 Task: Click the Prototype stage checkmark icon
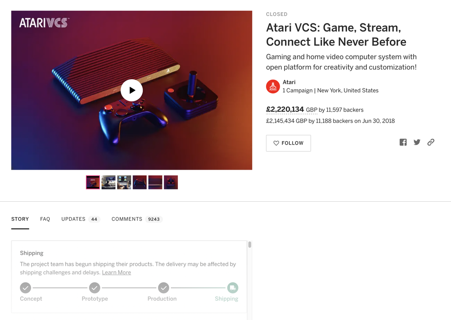95,288
